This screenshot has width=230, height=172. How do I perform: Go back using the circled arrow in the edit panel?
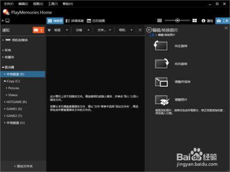point(149,30)
